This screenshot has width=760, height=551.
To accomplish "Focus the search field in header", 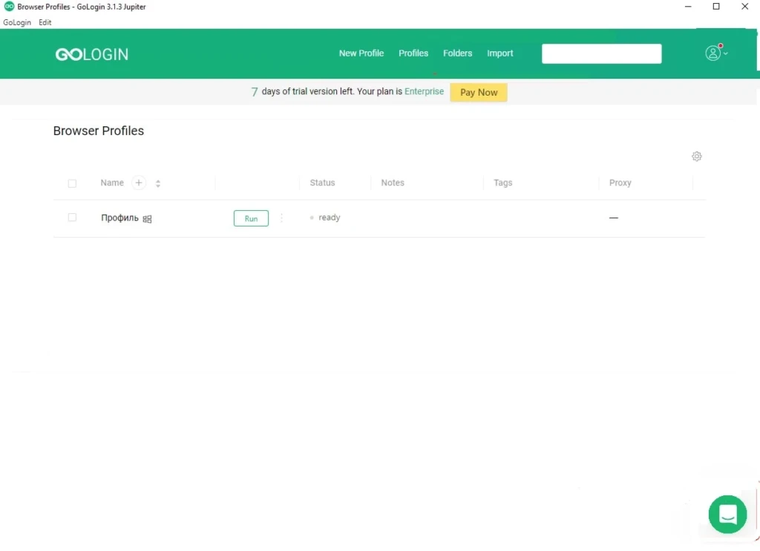I will tap(601, 53).
